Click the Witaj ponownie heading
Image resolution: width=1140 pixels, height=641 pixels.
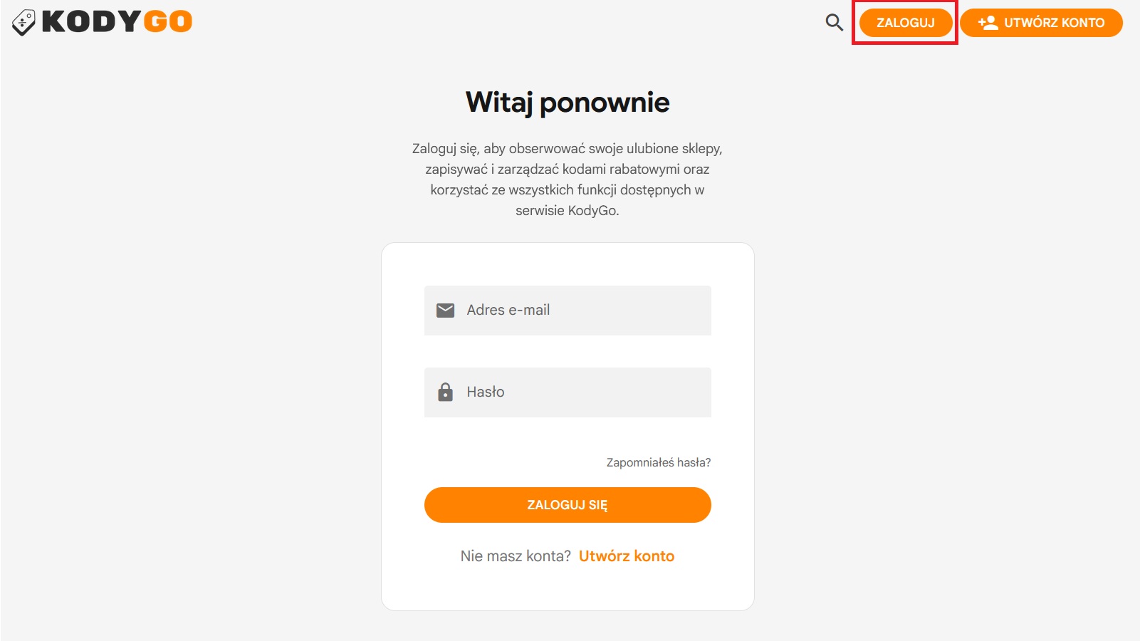tap(568, 103)
